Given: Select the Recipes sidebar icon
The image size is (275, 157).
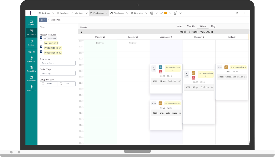Looking at the screenshot, I should [31, 43].
